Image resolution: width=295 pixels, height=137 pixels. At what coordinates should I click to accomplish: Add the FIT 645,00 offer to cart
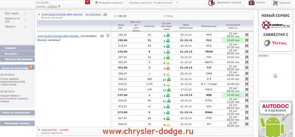pos(247,124)
